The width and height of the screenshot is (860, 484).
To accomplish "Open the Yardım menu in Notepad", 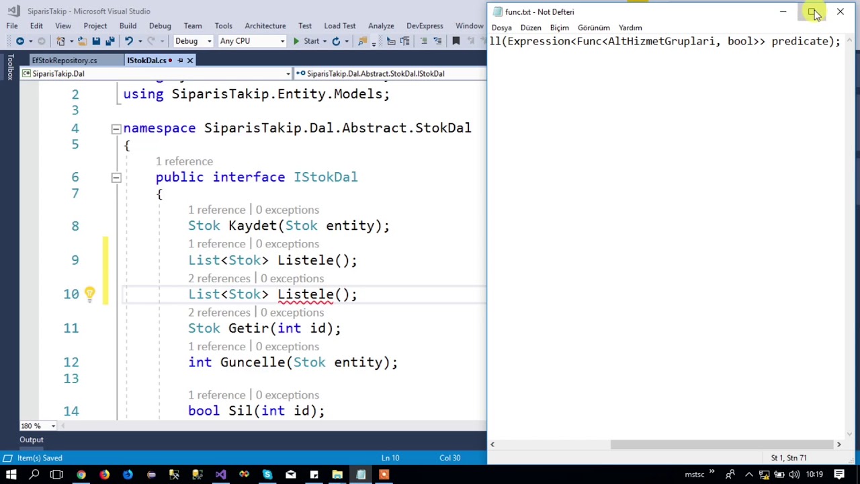I will coord(630,28).
